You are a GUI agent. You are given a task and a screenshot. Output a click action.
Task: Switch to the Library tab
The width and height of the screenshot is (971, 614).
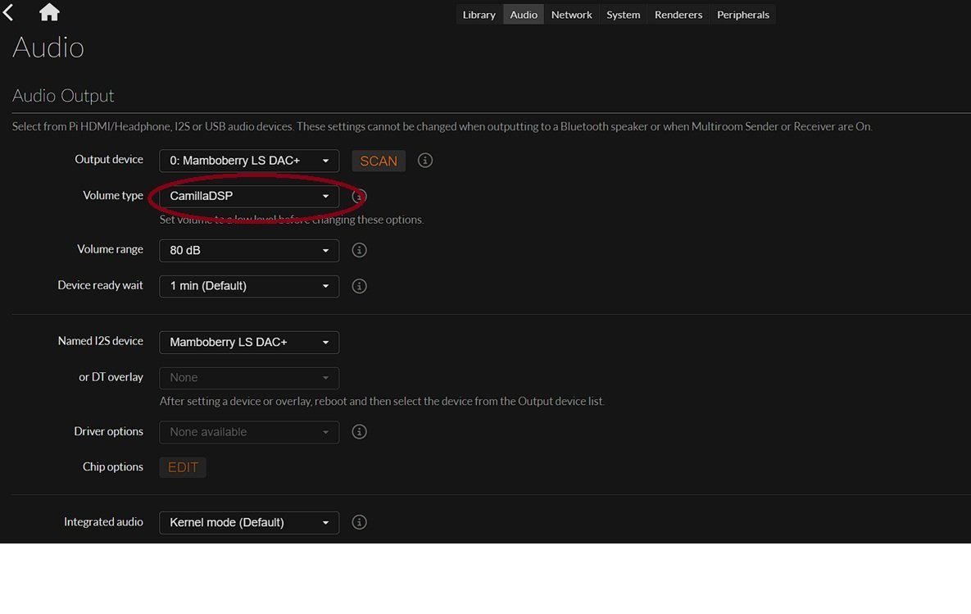(479, 15)
